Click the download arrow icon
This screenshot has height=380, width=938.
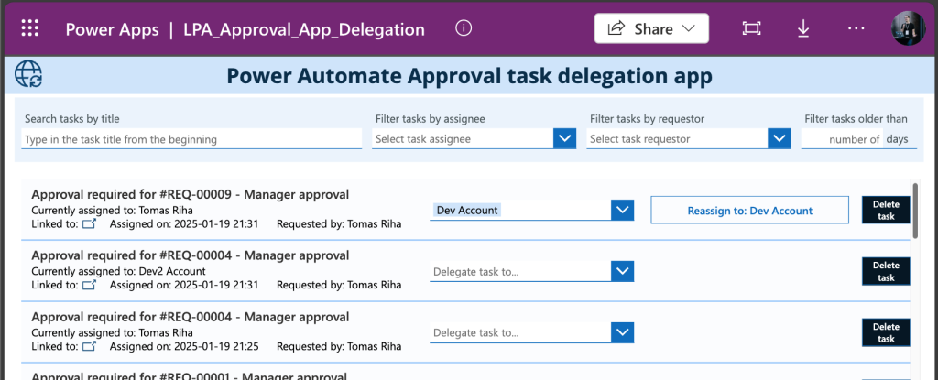803,28
